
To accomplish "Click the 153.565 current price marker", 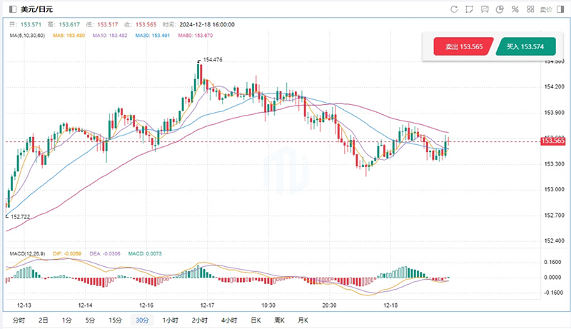I will pyautogui.click(x=553, y=142).
